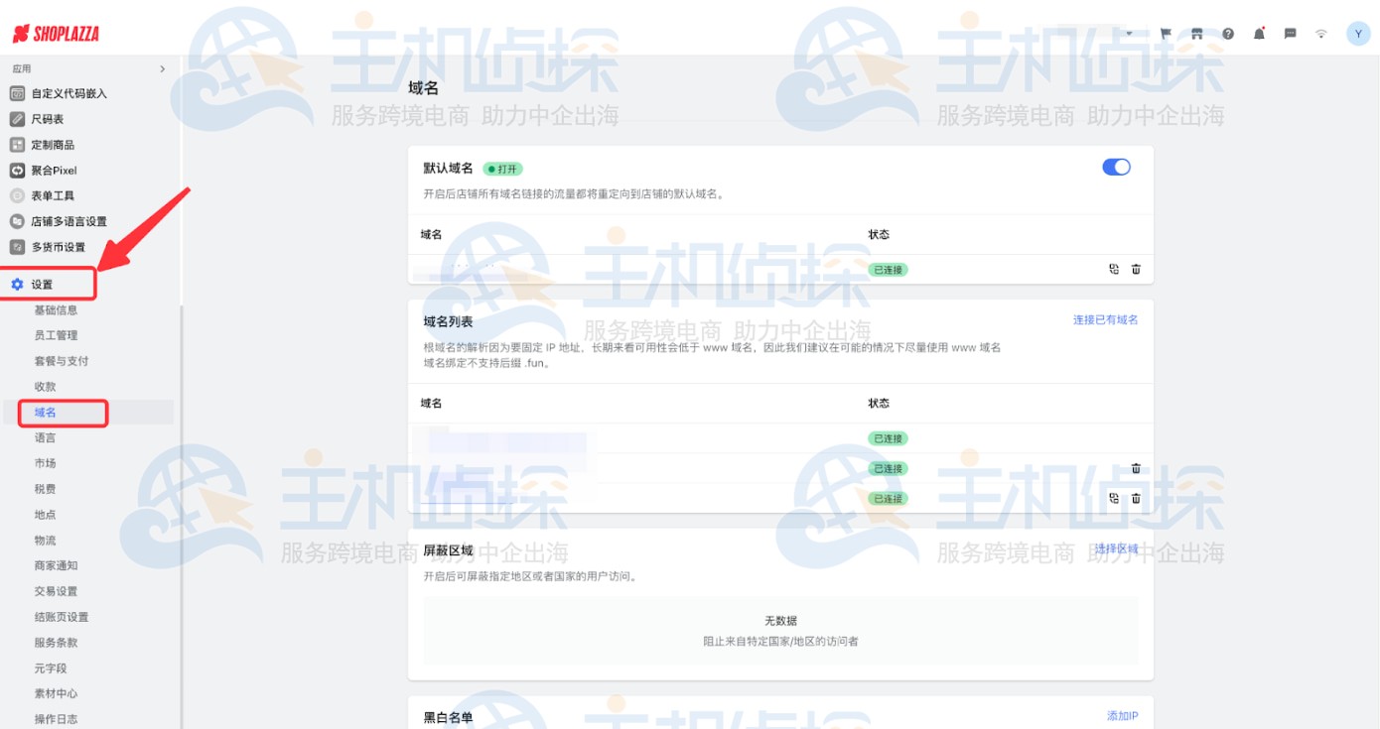Viewport: 1380px width, 729px height.
Task: Click 添加IP in the blacklist section
Action: 1124,714
